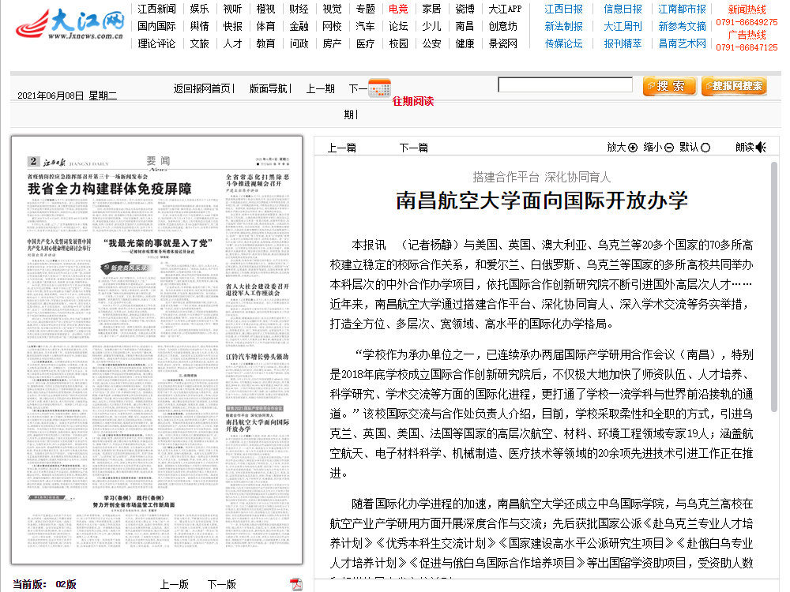Open the 江西日报 link in header

(563, 9)
